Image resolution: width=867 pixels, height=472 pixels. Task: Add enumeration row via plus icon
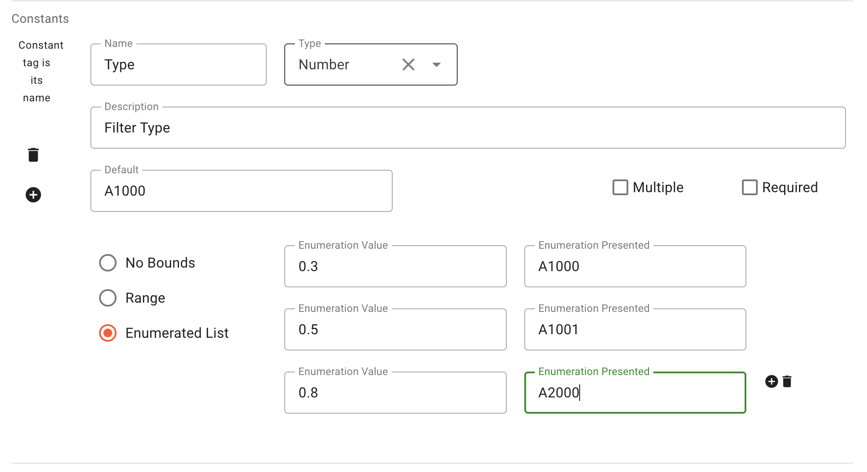point(771,382)
